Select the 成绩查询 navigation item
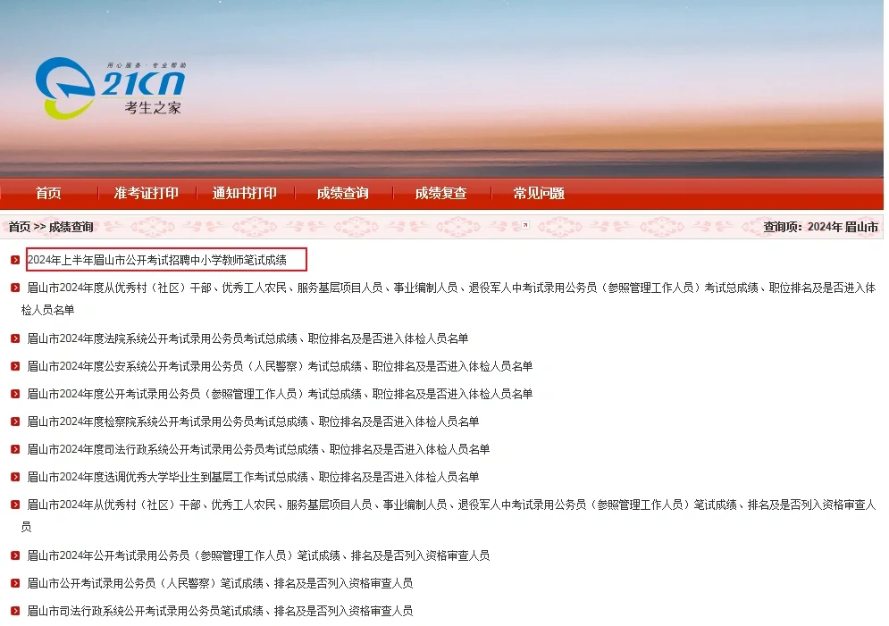 (342, 193)
